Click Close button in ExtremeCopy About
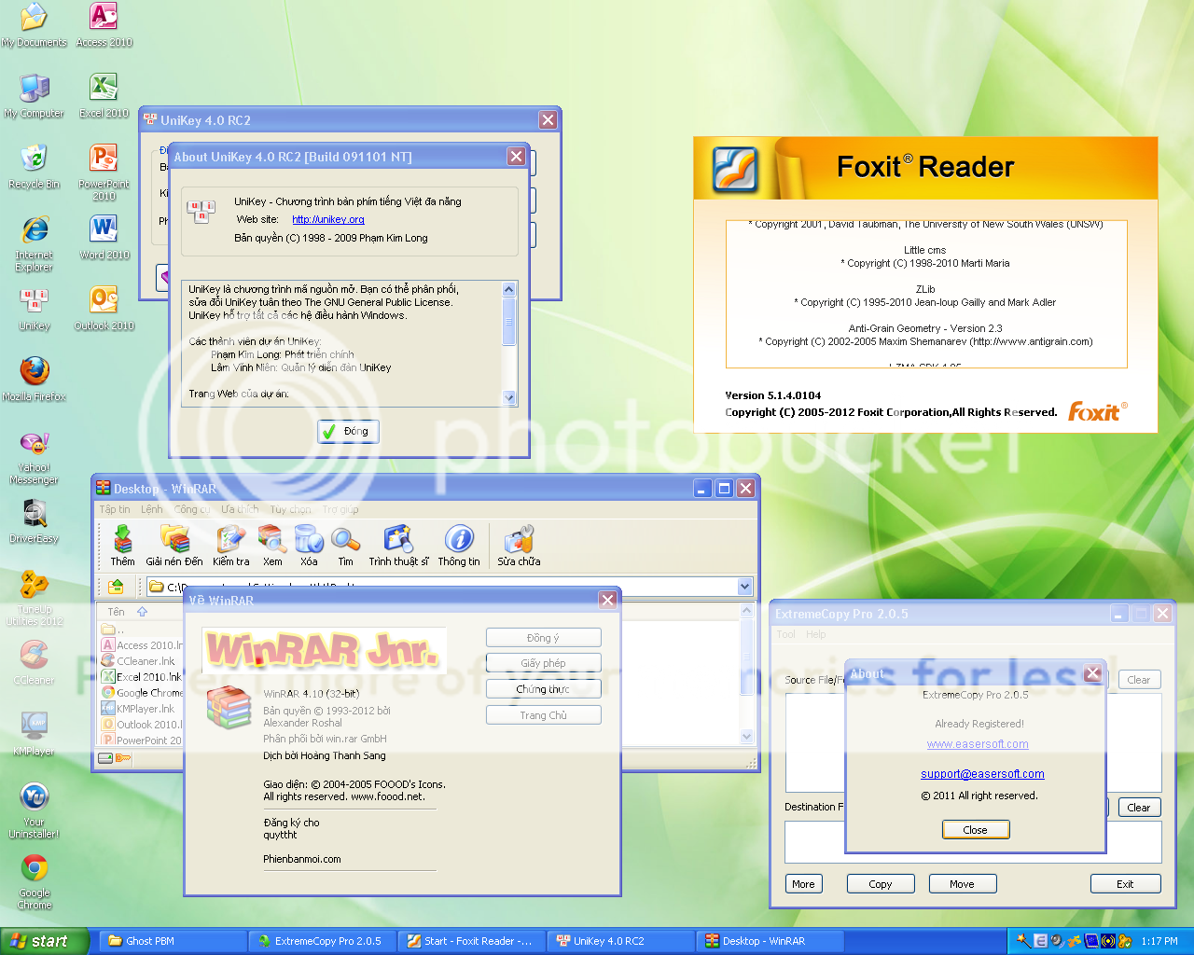This screenshot has height=955, width=1194. click(x=975, y=830)
